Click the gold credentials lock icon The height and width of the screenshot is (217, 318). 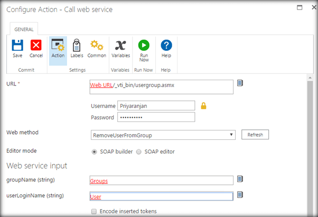coord(203,106)
